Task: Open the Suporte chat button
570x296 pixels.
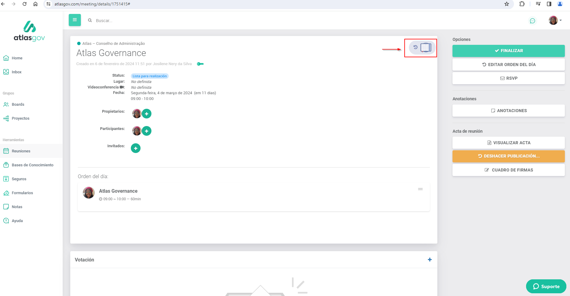Action: [546, 286]
